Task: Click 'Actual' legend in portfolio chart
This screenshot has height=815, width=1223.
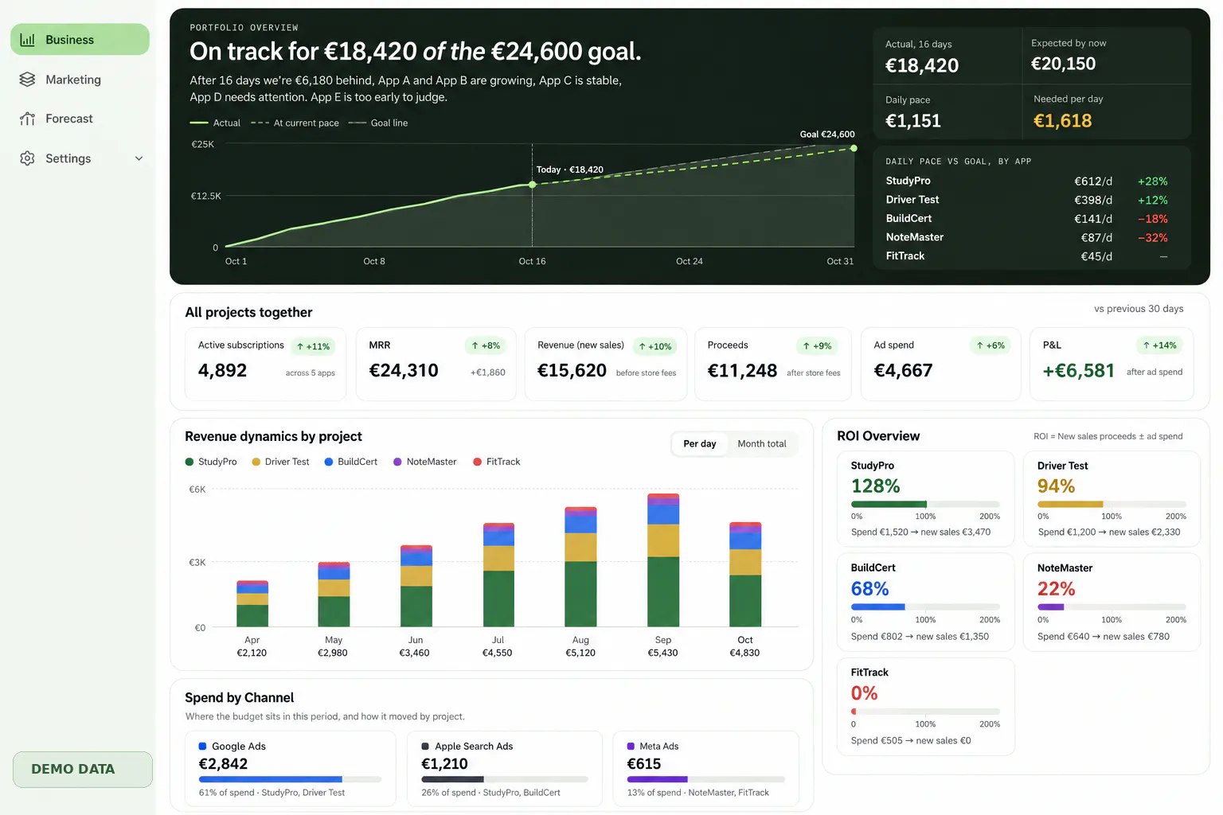Action: click(215, 123)
